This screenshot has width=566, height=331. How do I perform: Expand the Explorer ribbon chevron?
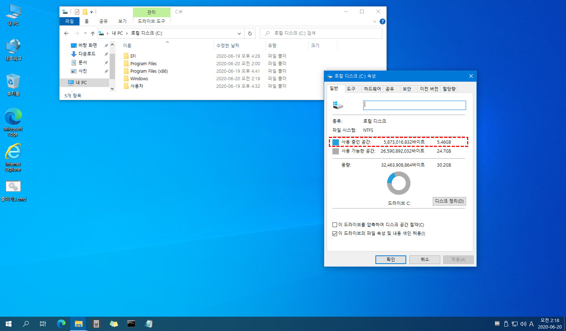[375, 21]
